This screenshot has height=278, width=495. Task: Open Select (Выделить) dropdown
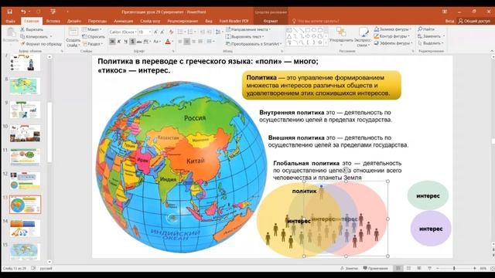pos(431,43)
